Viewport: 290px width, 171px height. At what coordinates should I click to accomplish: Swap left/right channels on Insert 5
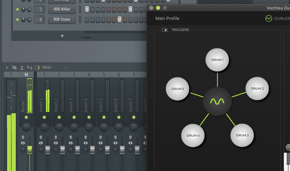click(101, 143)
